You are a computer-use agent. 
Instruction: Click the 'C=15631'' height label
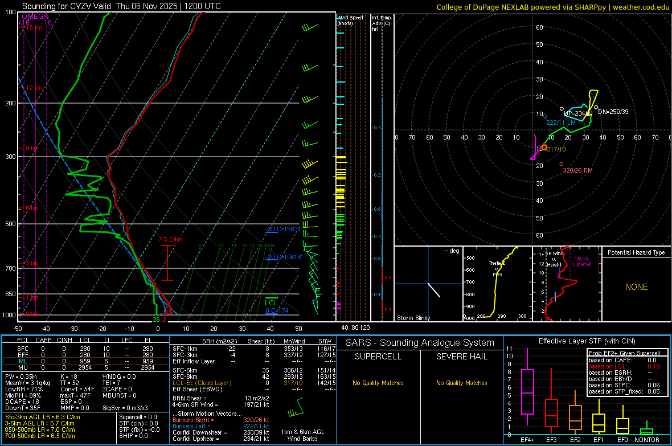coord(283,229)
